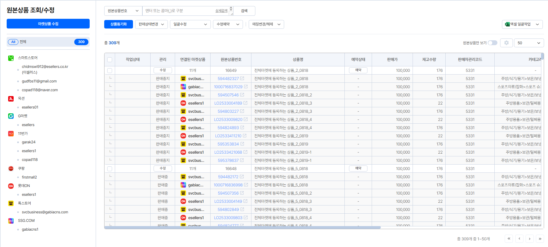Click 수정 button for product 16649
Viewport: 548px width, 247px height.
pyautogui.click(x=163, y=70)
